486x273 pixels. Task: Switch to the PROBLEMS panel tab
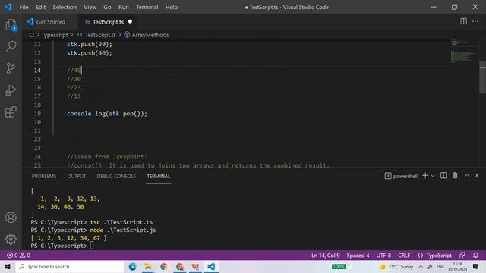tap(44, 176)
